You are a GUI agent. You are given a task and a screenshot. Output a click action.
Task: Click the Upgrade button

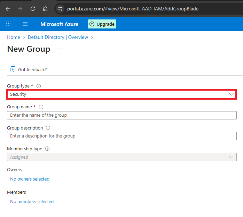(x=102, y=24)
